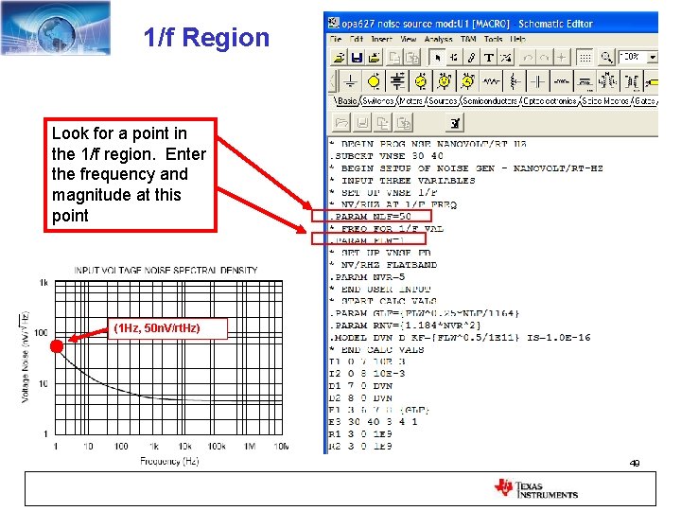Place the inductor coil component
Screen dimensions: 681x511
point(561,81)
